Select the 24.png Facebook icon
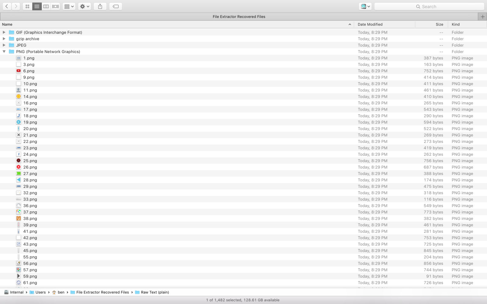Screen dimensions: 487x304 tap(19, 154)
